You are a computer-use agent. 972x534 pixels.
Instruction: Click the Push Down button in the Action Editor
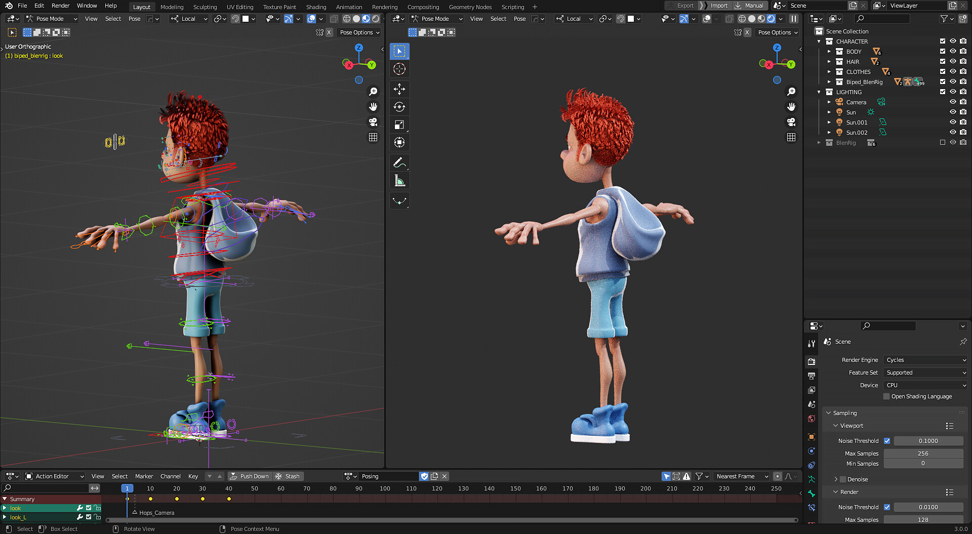tap(250, 476)
